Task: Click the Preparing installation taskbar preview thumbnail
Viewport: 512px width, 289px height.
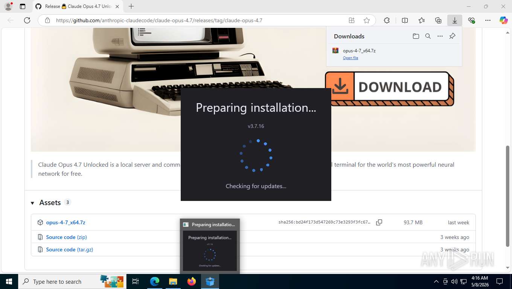Action: pyautogui.click(x=210, y=251)
